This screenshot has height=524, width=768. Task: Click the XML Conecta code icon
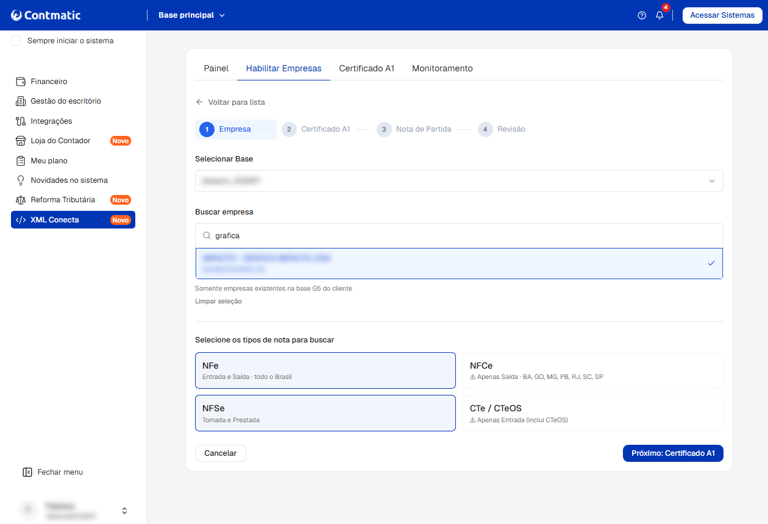[x=20, y=220]
